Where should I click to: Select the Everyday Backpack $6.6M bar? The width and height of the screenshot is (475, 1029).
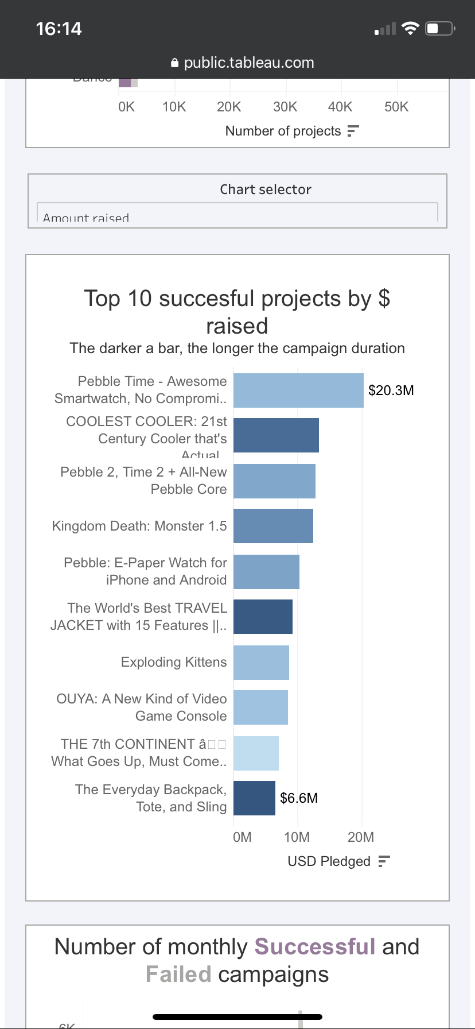click(x=254, y=798)
